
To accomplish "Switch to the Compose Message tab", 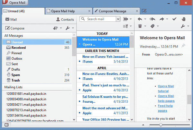I will tap(116, 11).
